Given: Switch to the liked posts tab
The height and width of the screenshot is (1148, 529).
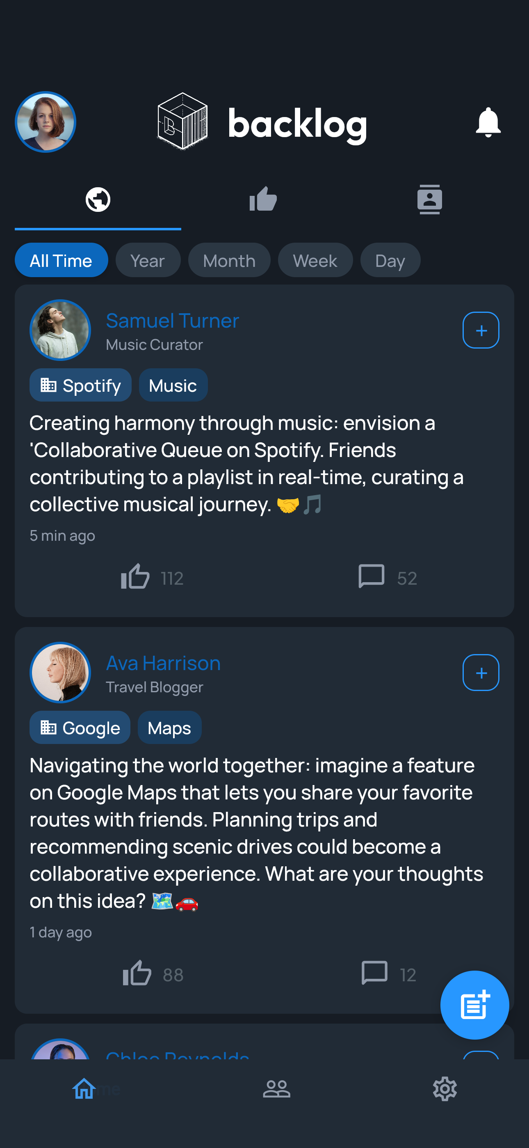Looking at the screenshot, I should coord(263,200).
